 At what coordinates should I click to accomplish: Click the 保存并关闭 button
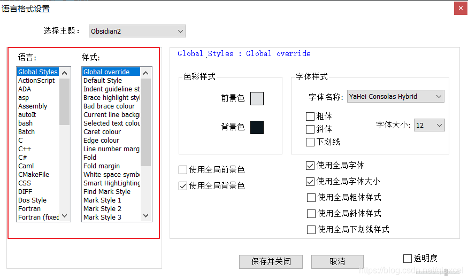pyautogui.click(x=271, y=262)
